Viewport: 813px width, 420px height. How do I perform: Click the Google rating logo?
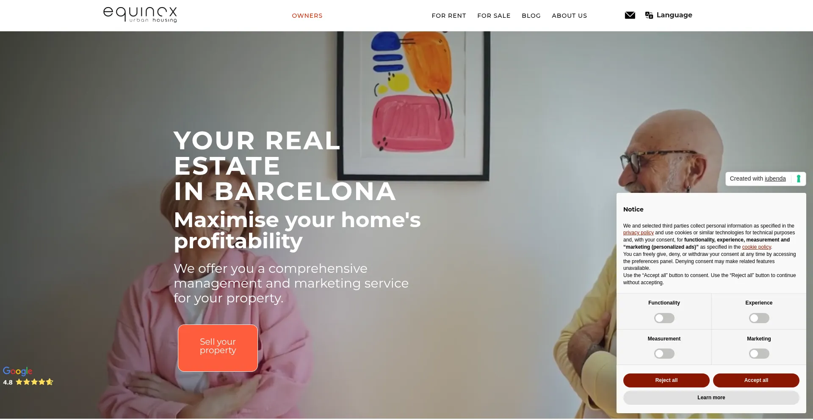click(18, 371)
